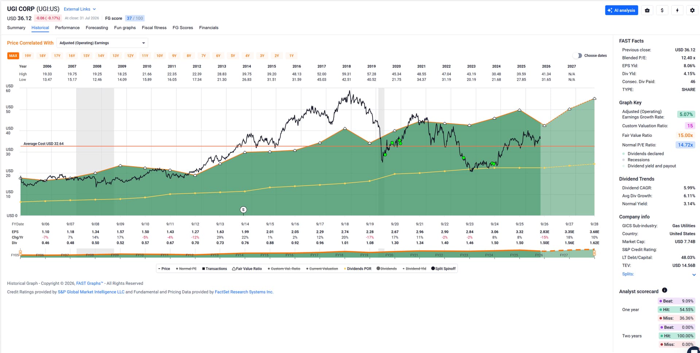Screen dimensions: 700x353
Task: Switch to the Summary tab
Action: (x=16, y=28)
